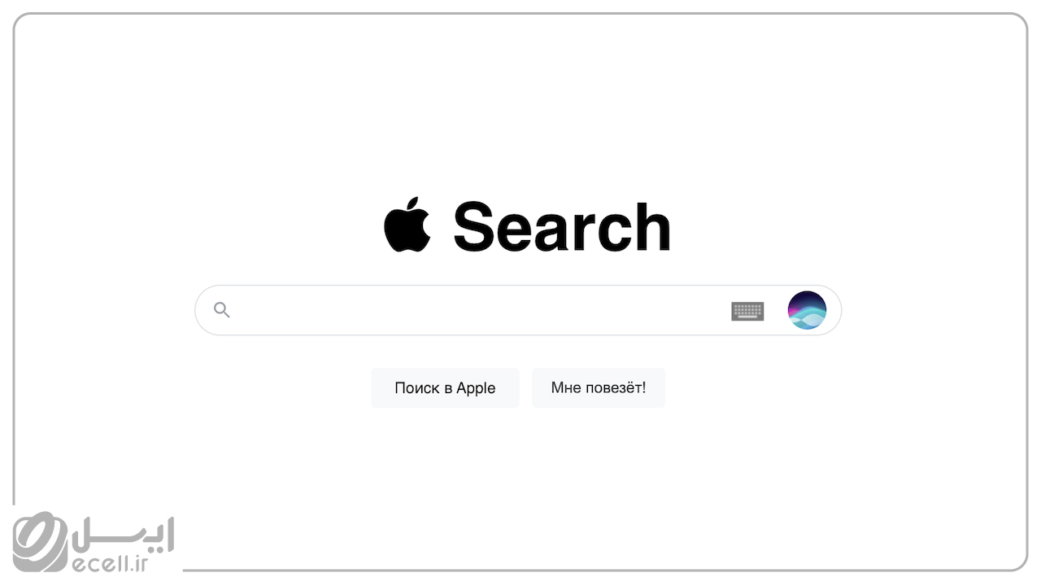Click the Поиск в Apple button
Viewport: 1041px width, 586px height.
pyautogui.click(x=445, y=388)
